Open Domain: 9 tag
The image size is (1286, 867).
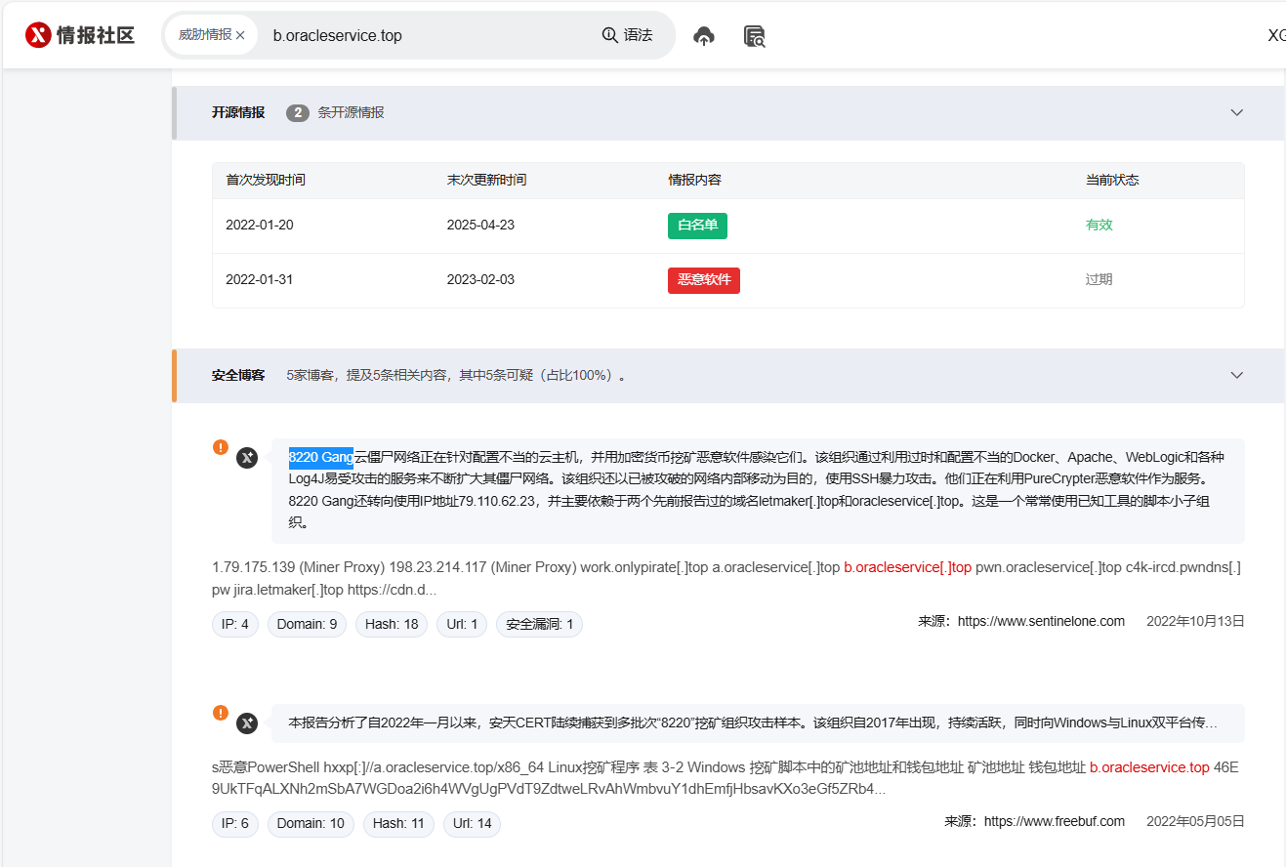coord(307,624)
